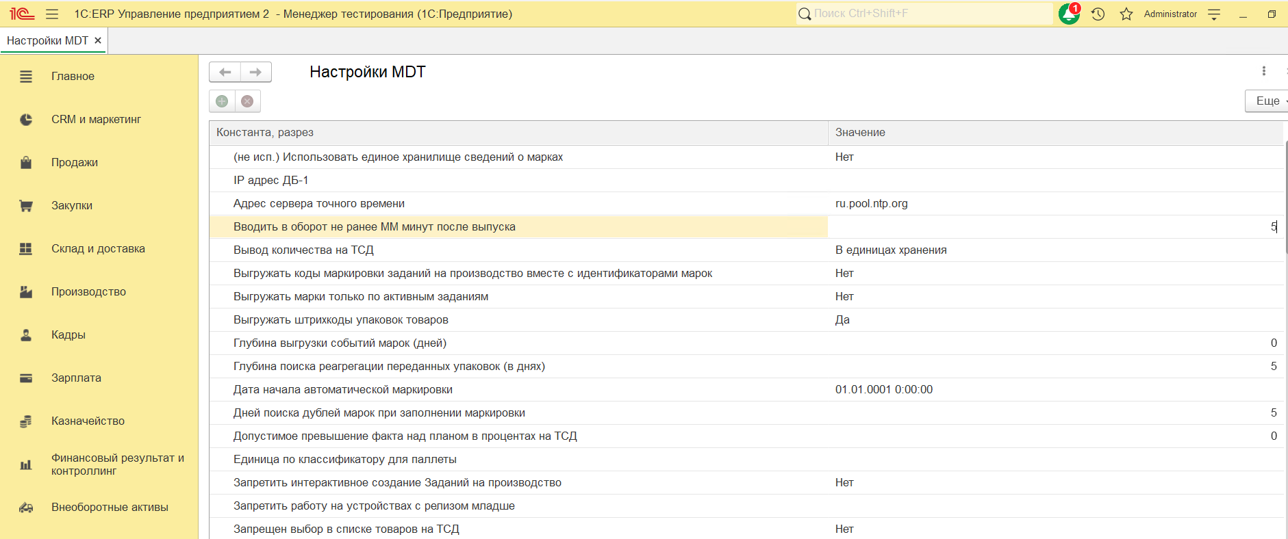Open the Склад и доставка section
Screen dimensions: 1288x539
[x=98, y=248]
